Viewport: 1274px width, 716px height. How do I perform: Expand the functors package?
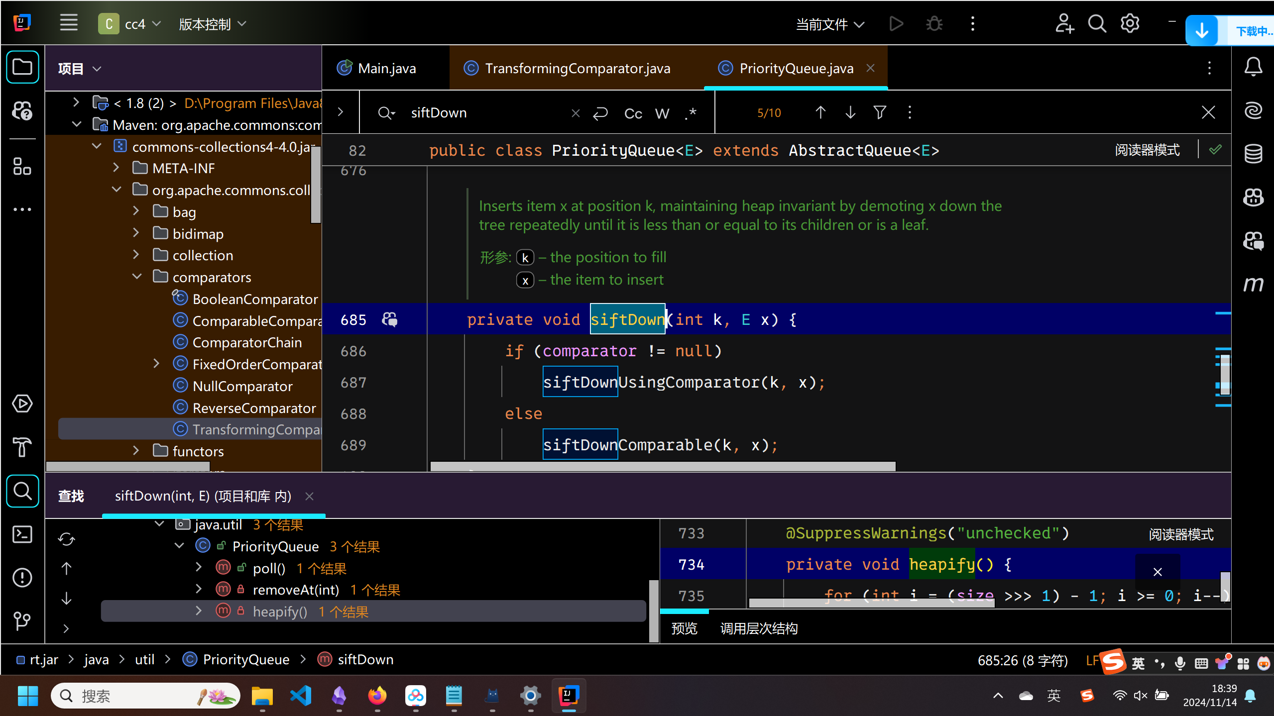pyautogui.click(x=136, y=451)
